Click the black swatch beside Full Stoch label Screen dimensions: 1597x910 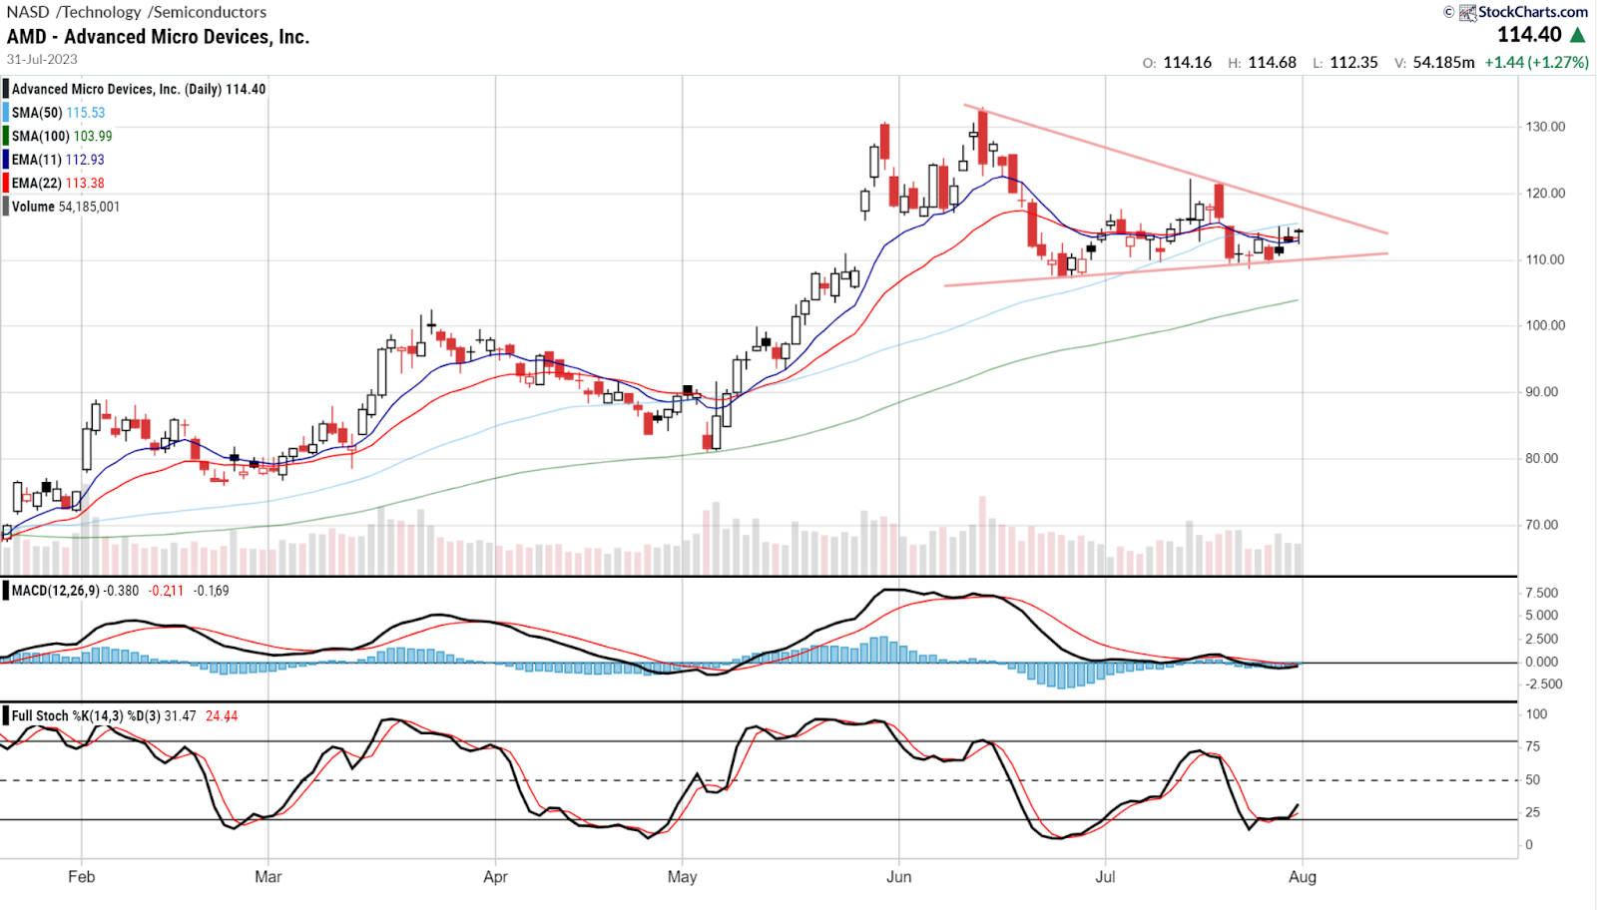[6, 715]
